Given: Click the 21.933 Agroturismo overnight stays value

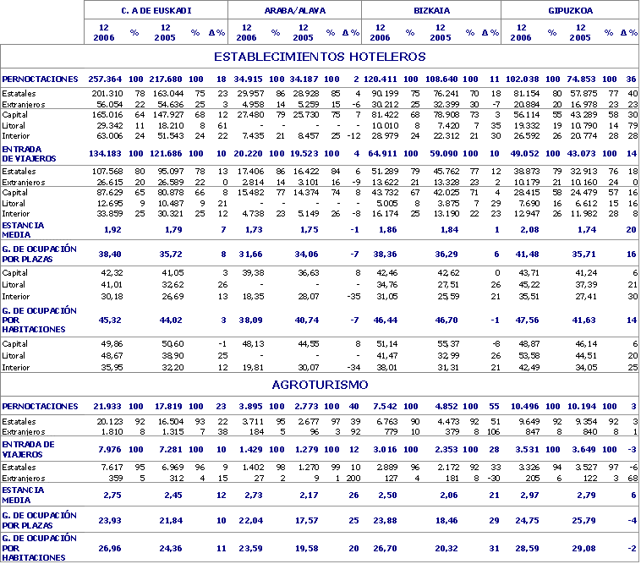Looking at the screenshot, I should (109, 408).
